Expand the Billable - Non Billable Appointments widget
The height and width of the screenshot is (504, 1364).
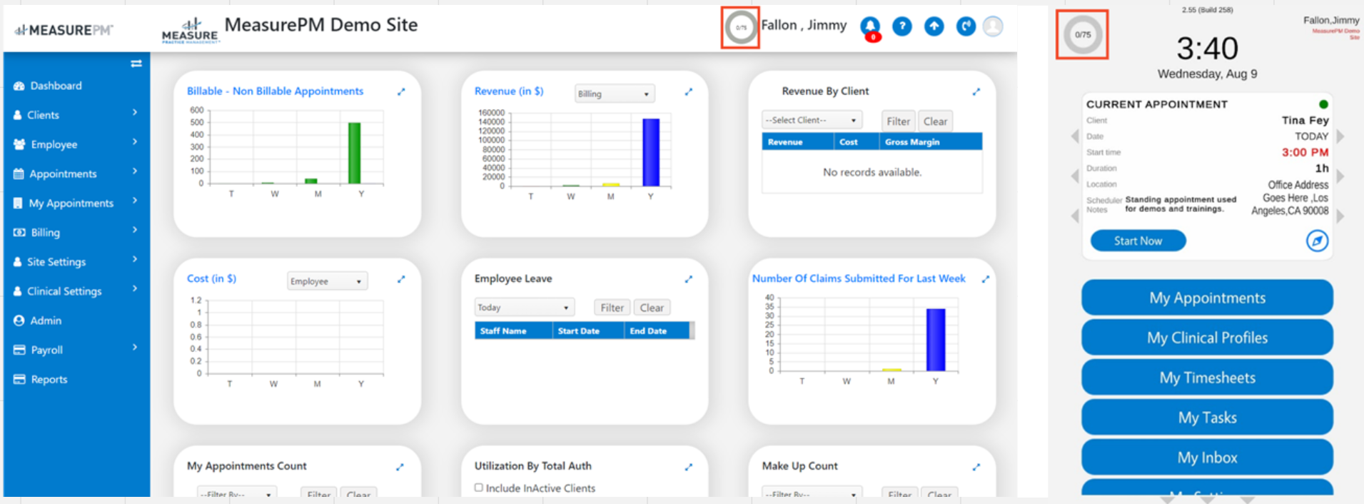click(x=401, y=91)
